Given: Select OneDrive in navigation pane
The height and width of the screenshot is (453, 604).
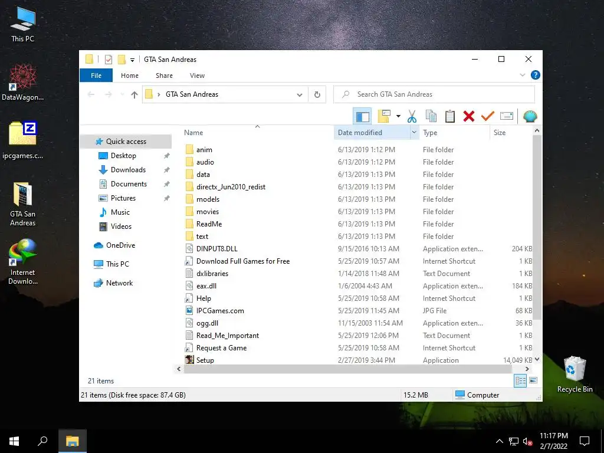Looking at the screenshot, I should pos(120,245).
